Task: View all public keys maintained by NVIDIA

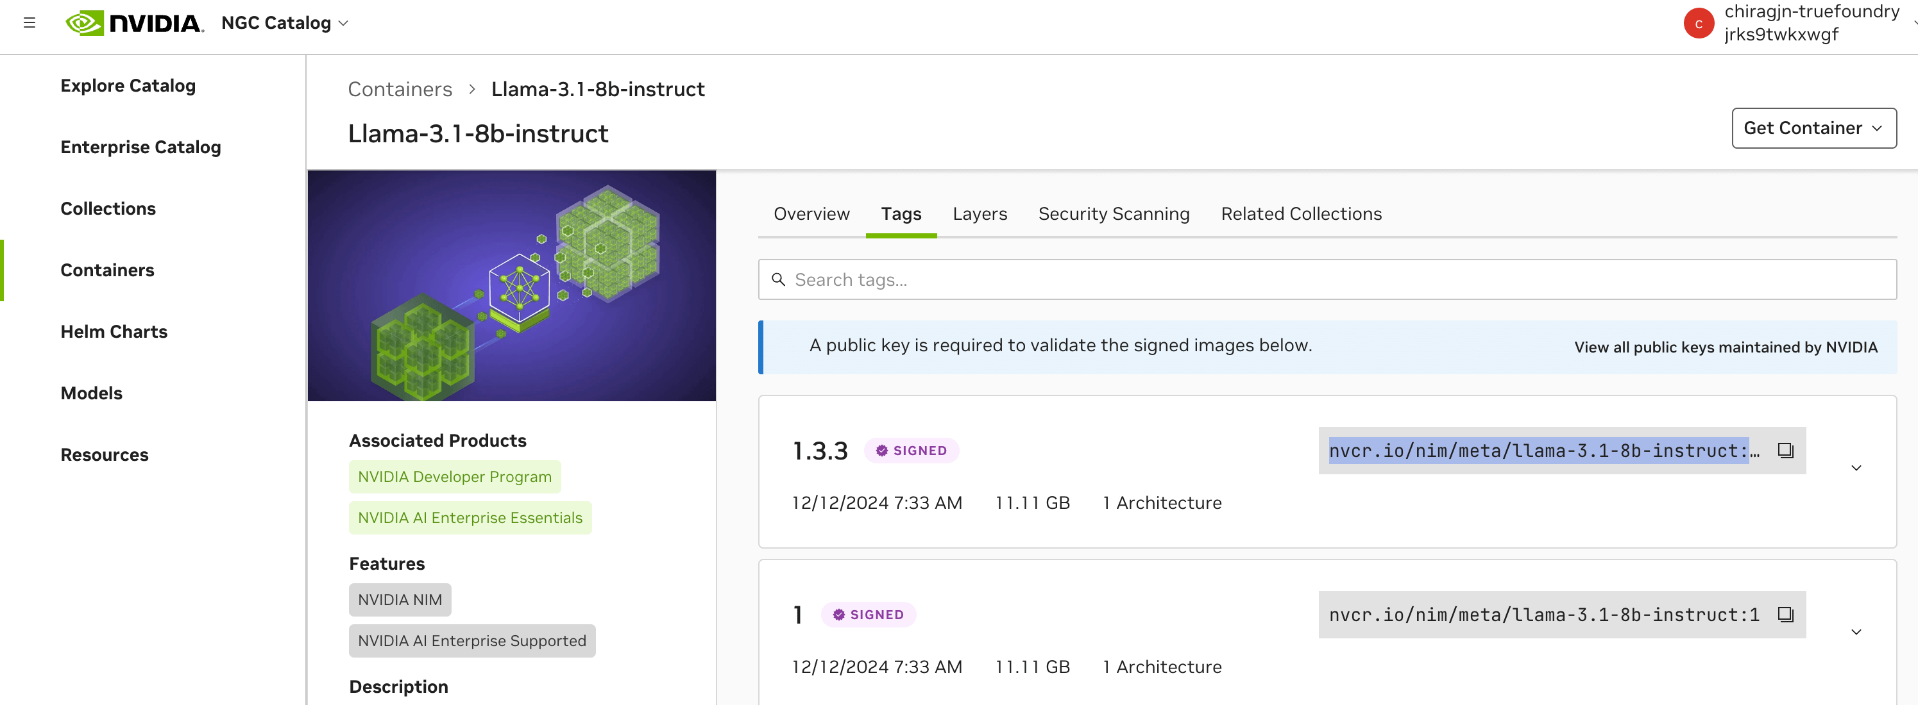Action: click(x=1725, y=347)
